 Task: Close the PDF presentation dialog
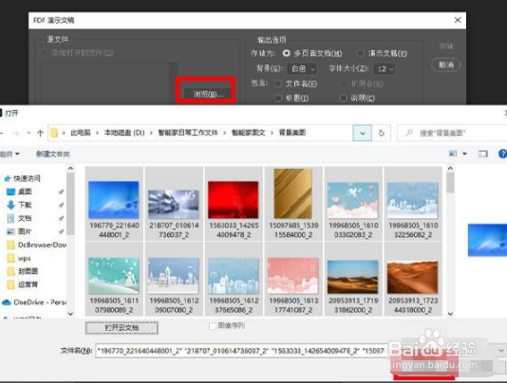458,20
